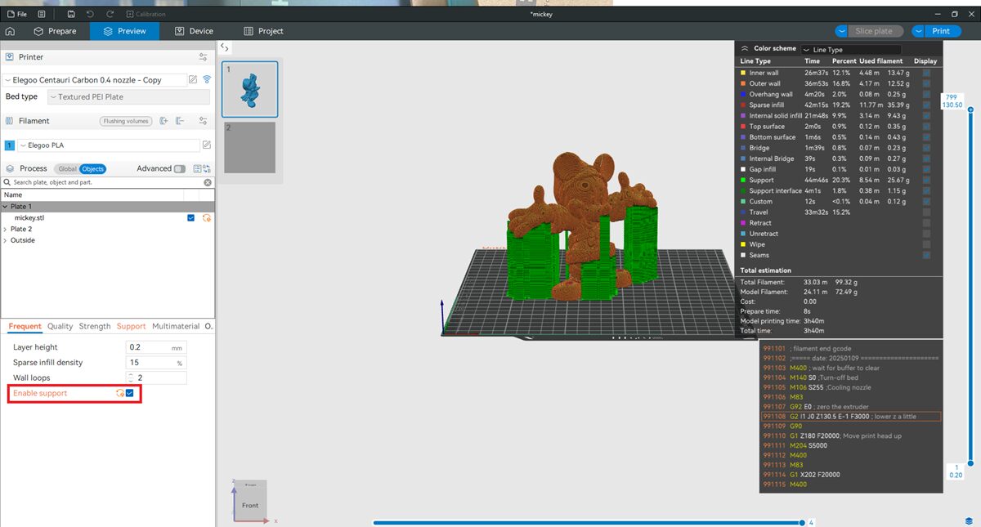
Task: Open the Frequent settings tab
Action: [25, 326]
